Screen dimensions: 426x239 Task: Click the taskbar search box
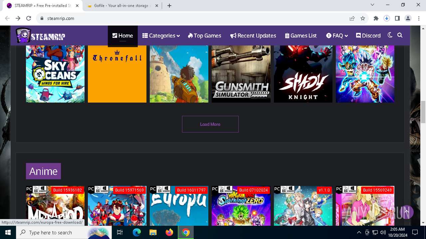pyautogui.click(x=64, y=232)
